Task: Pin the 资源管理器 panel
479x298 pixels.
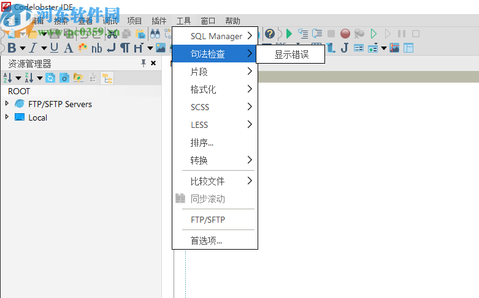Action: point(144,63)
